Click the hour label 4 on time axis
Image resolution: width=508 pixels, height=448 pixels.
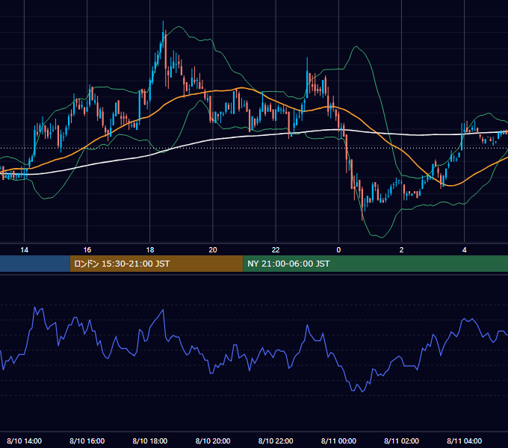click(x=464, y=250)
